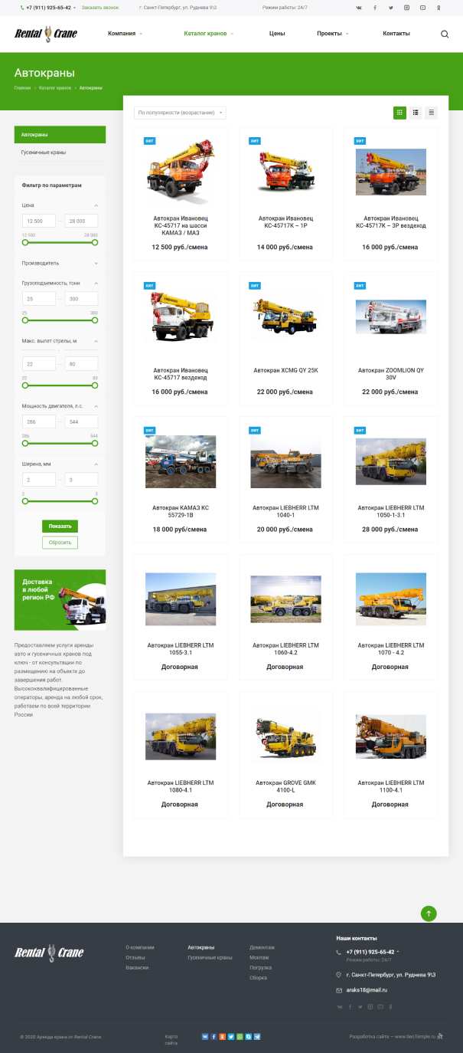Image resolution: width=463 pixels, height=1053 pixels.
Task: Open the Автокран ZOOMLION QY 30V title
Action: click(391, 374)
